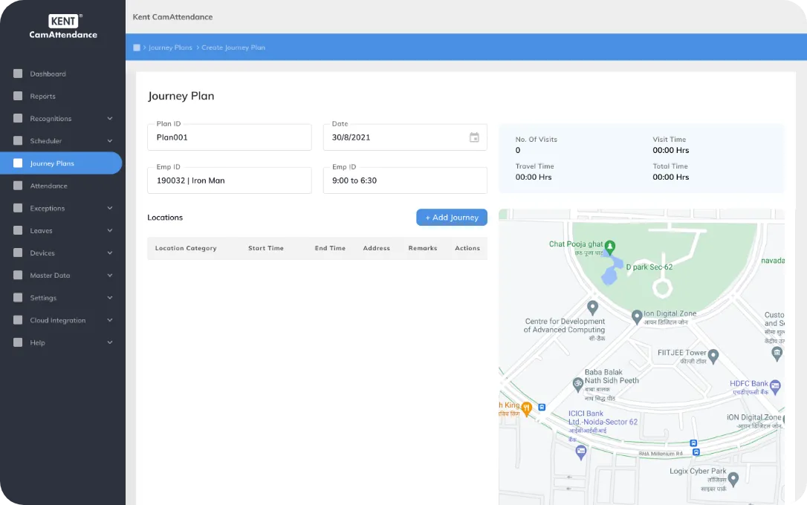This screenshot has height=505, width=807.
Task: Click the Help sidebar icon
Action: click(x=18, y=342)
